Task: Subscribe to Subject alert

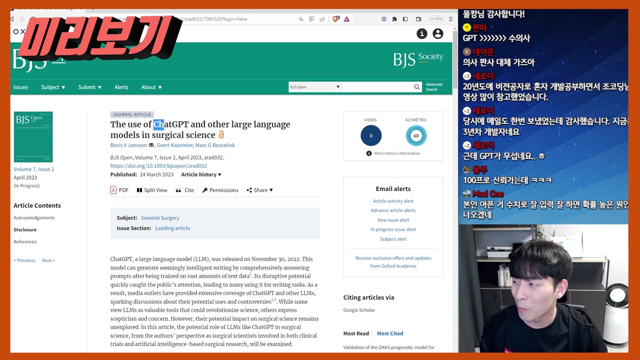Action: click(393, 239)
